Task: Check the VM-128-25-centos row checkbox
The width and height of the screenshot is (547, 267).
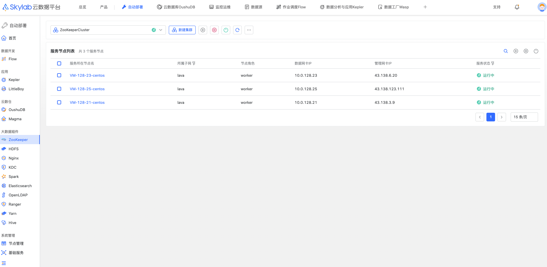Action: 59,89
